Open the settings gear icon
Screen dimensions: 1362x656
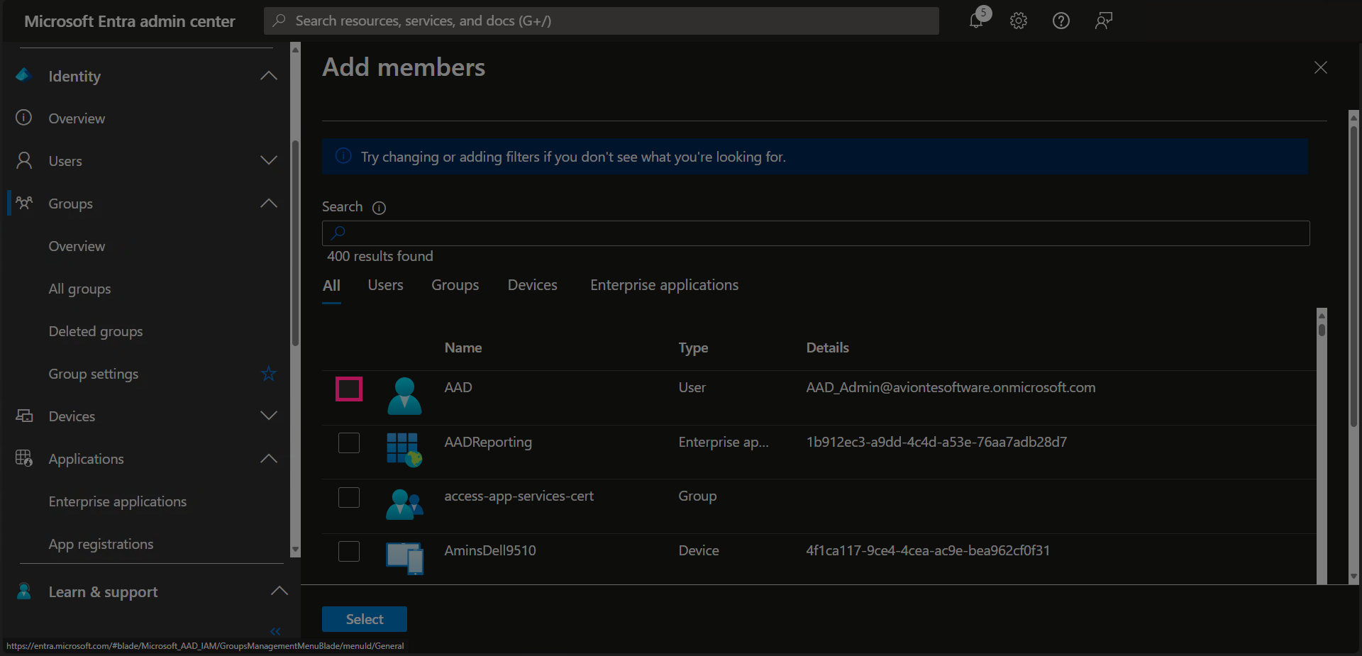click(x=1019, y=21)
